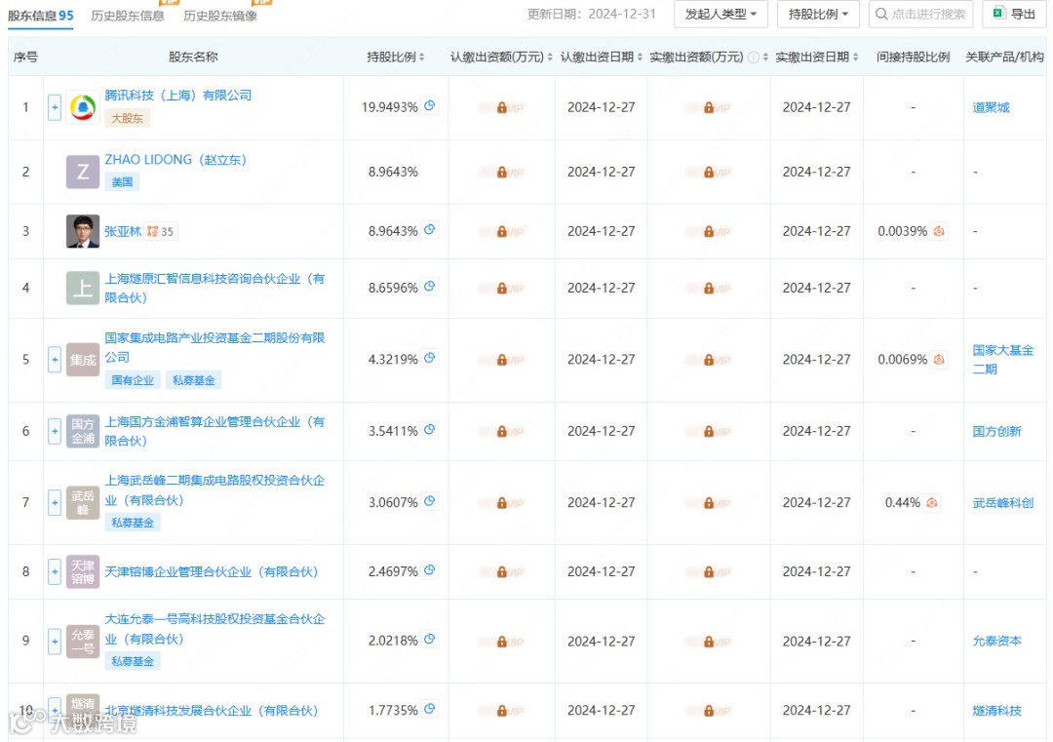
Task: Click the 国有企业 tag in row 5
Action: pyautogui.click(x=133, y=380)
